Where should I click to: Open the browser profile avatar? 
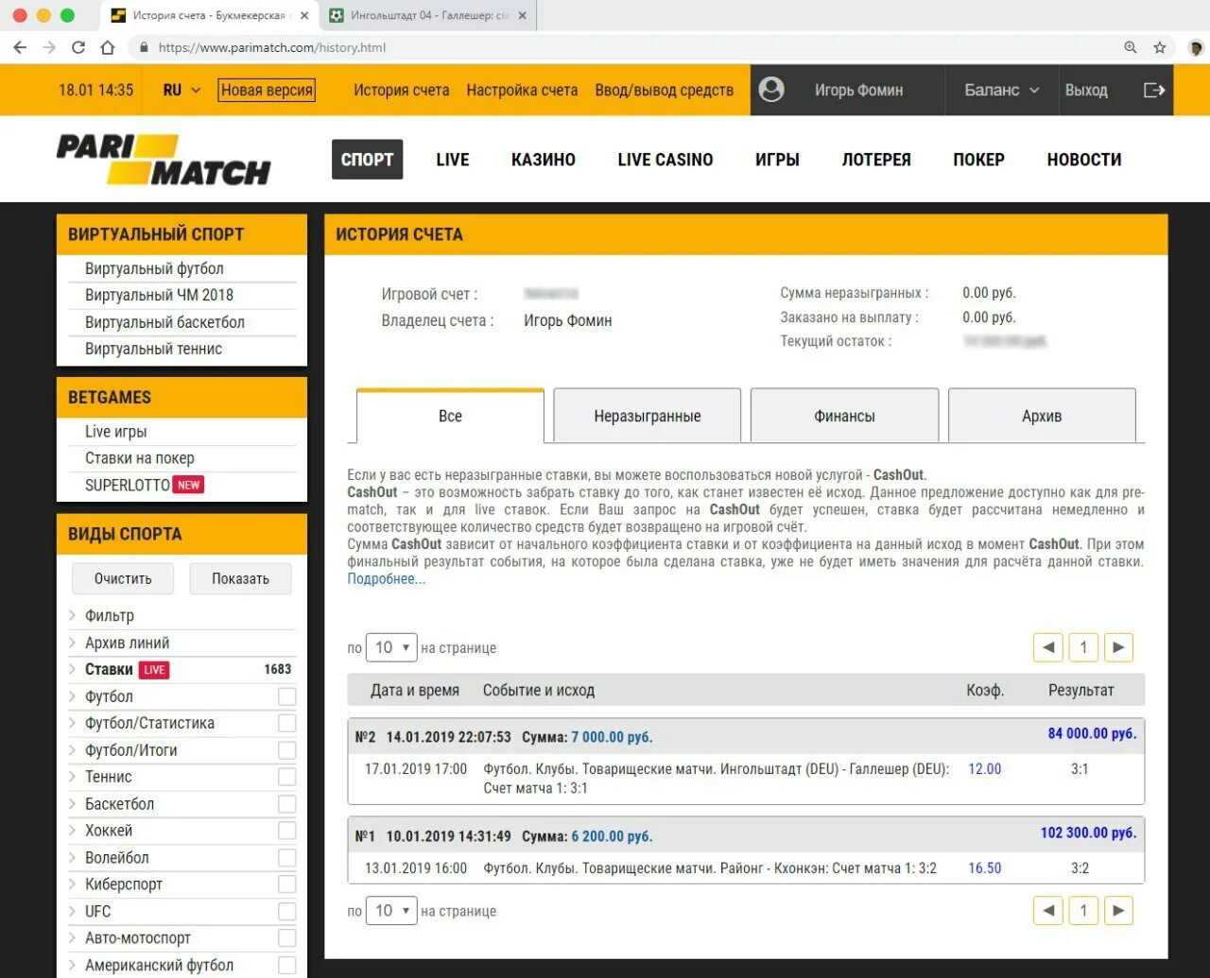tap(1196, 47)
